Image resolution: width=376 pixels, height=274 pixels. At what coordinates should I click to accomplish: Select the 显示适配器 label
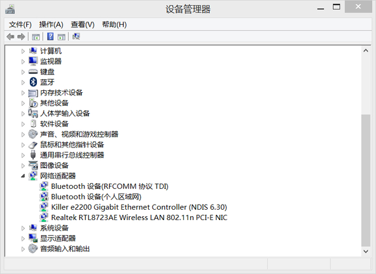(58, 238)
